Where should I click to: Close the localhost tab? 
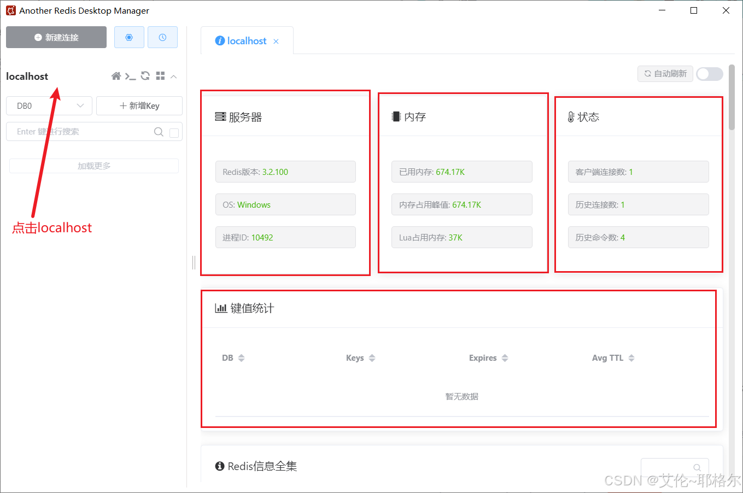tap(276, 40)
